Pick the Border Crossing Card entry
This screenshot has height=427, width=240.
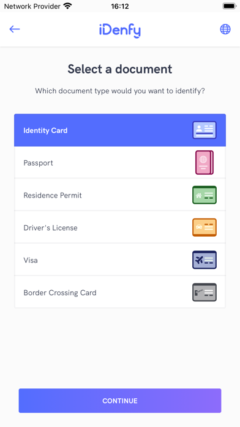[x=120, y=292]
